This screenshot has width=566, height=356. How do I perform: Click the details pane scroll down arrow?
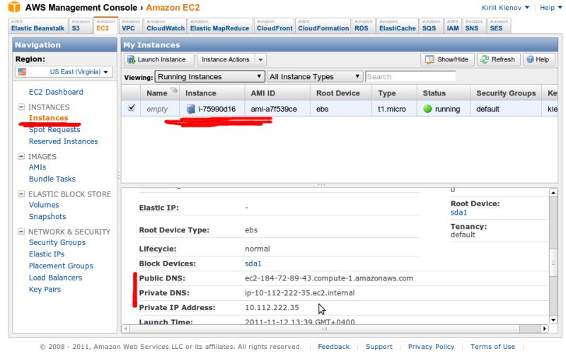[553, 319]
